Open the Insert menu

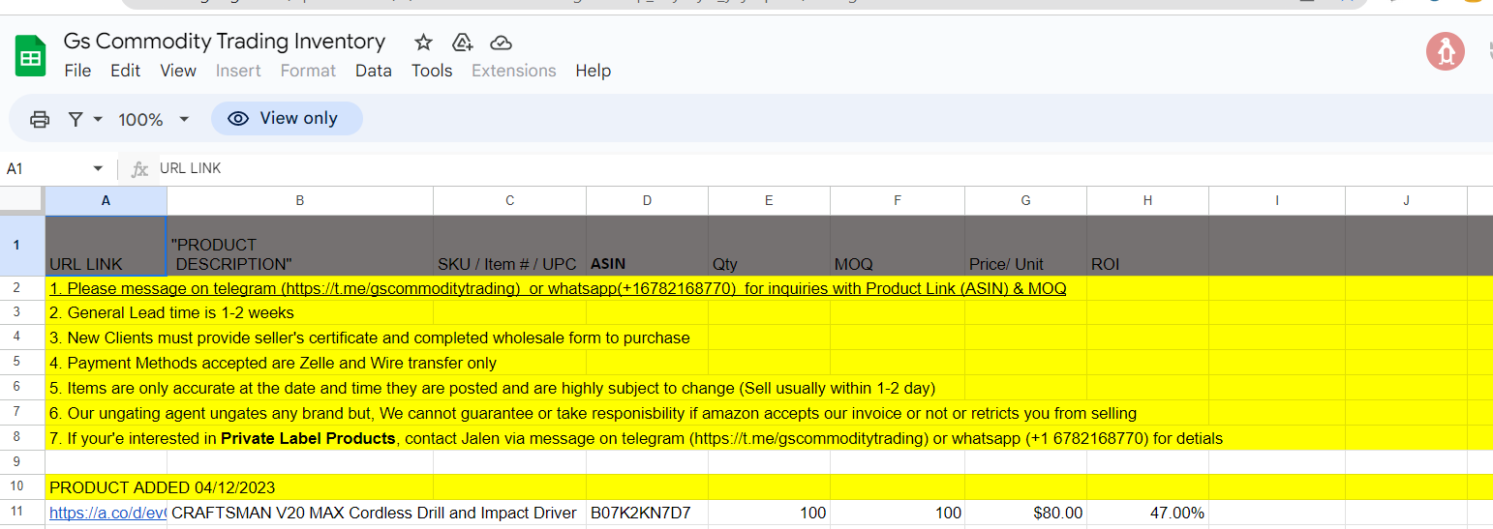(238, 71)
